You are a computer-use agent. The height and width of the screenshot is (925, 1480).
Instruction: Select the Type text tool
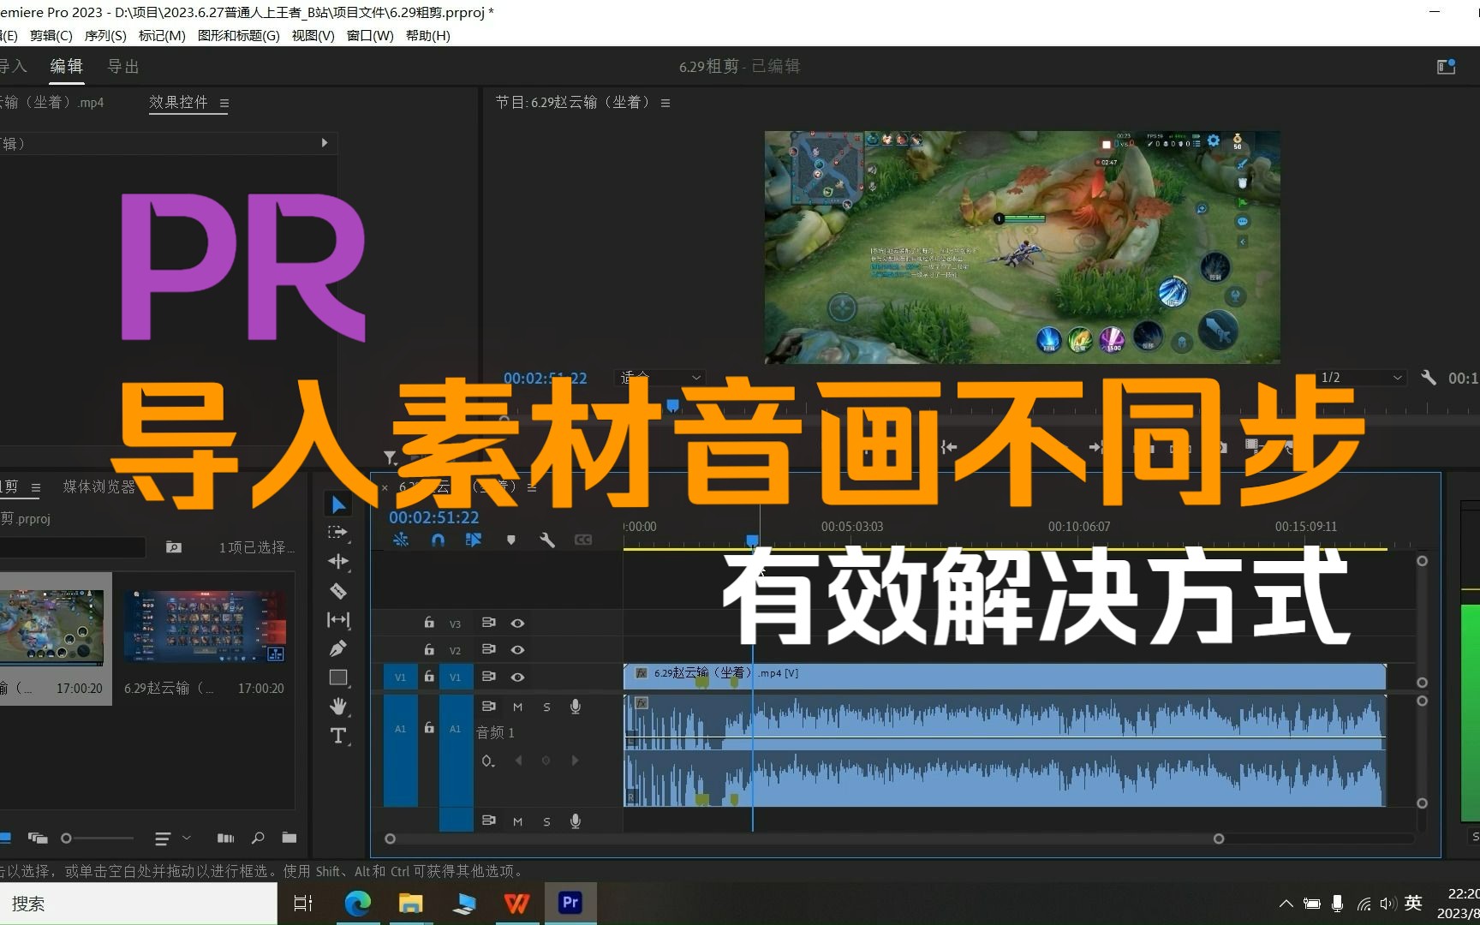click(x=338, y=736)
